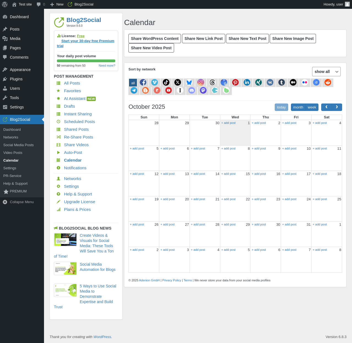The image size is (352, 343).
Task: Open Adenion GmbH footer link
Action: coord(149,280)
